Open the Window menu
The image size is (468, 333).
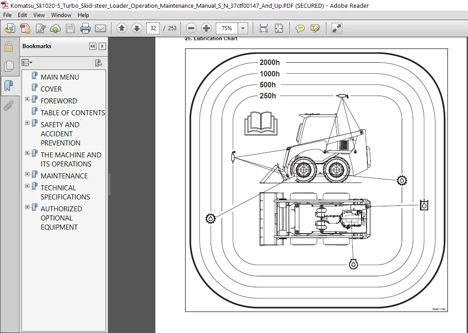coord(61,15)
